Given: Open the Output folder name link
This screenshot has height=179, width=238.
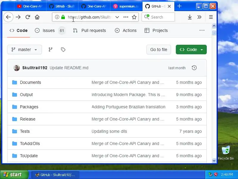Looking at the screenshot, I should (x=26, y=95).
